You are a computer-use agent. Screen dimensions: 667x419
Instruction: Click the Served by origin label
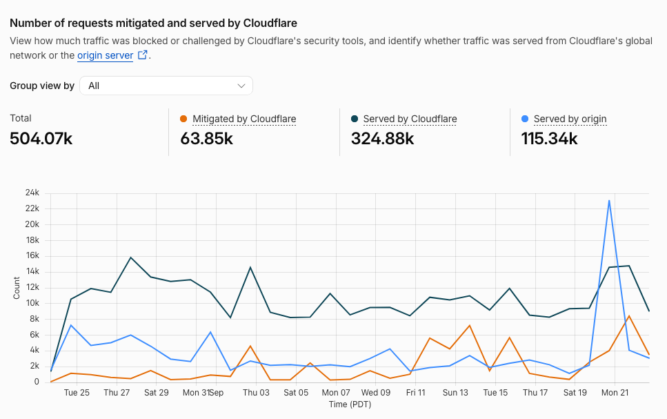570,119
